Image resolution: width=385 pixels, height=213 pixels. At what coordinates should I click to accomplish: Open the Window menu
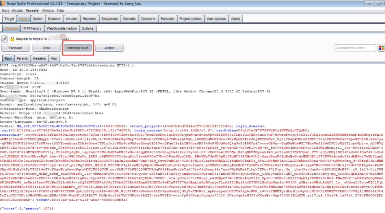(48, 11)
